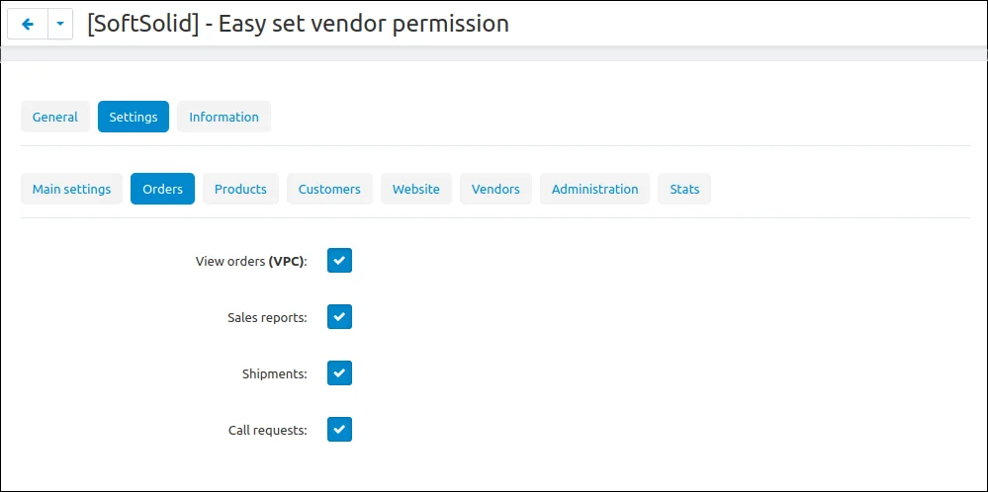This screenshot has width=988, height=492.
Task: Open the dropdown arrow next to back button
Action: tap(60, 24)
